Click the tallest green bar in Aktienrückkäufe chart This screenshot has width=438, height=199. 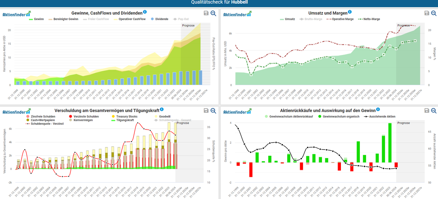390,143
